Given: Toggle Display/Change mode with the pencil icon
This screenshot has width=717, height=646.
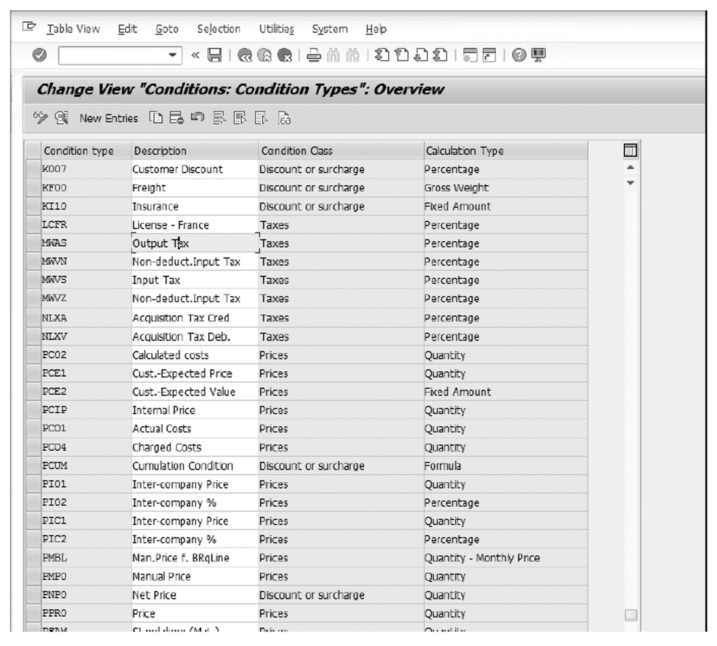Looking at the screenshot, I should [40, 119].
